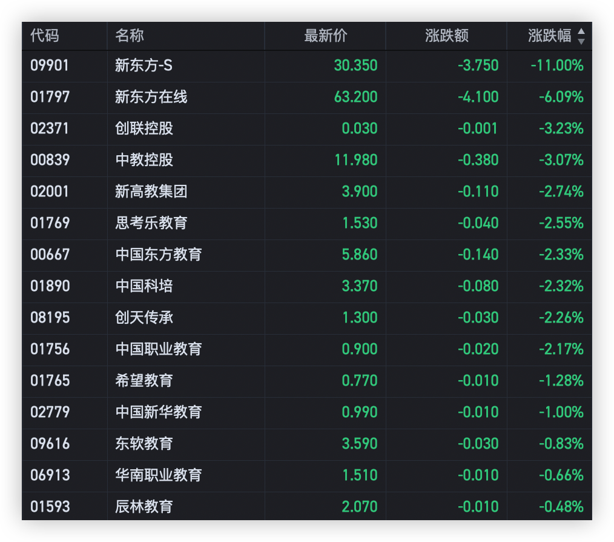Image resolution: width=614 pixels, height=542 pixels.
Task: Select stock code 01765
Action: (50, 381)
